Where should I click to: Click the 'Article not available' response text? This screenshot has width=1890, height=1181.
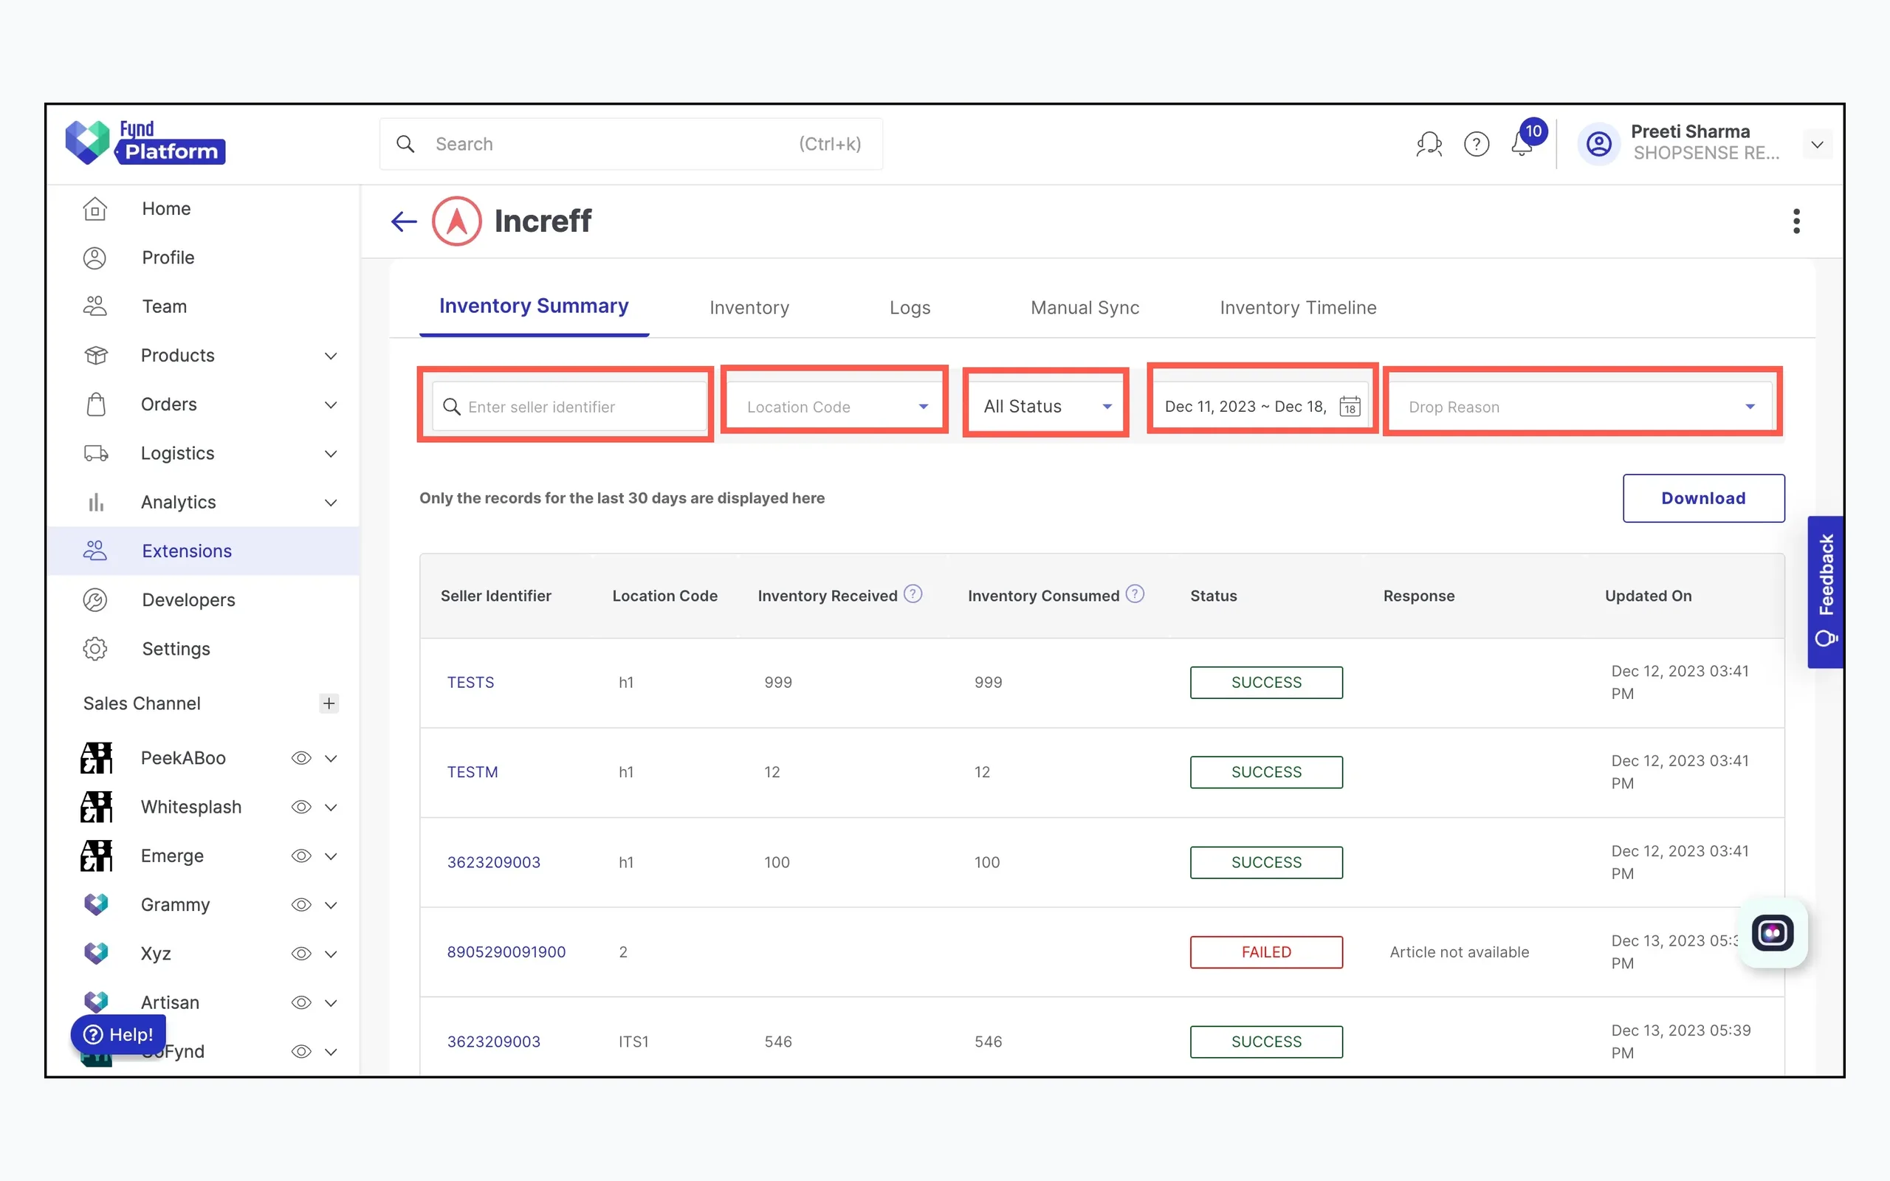point(1459,952)
